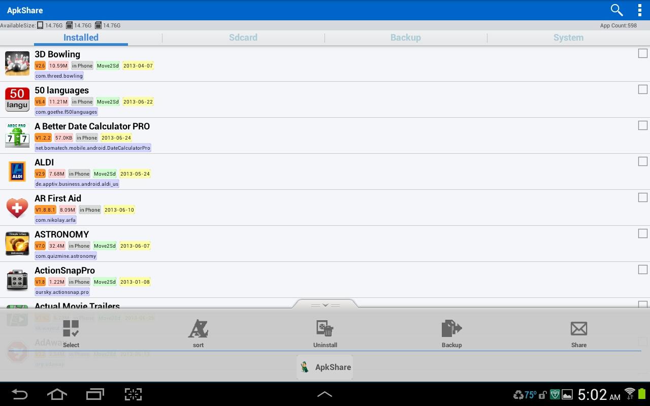
Task: Tap Move2Sd tag for 50 languages
Action: [108, 101]
